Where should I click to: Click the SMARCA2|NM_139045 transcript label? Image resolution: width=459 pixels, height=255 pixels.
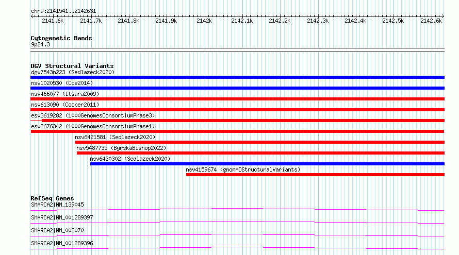click(57, 205)
